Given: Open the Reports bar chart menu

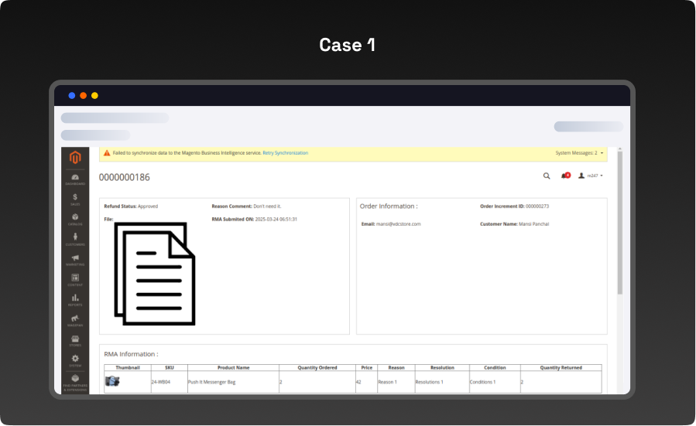Looking at the screenshot, I should pyautogui.click(x=75, y=299).
